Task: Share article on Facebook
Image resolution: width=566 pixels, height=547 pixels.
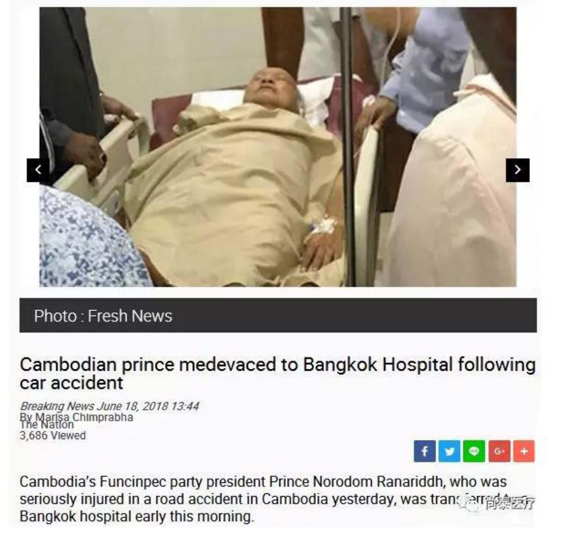Action: 424,451
